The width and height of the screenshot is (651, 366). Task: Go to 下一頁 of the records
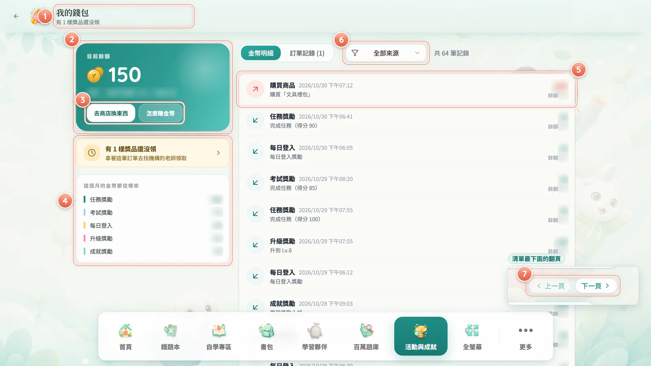point(595,286)
